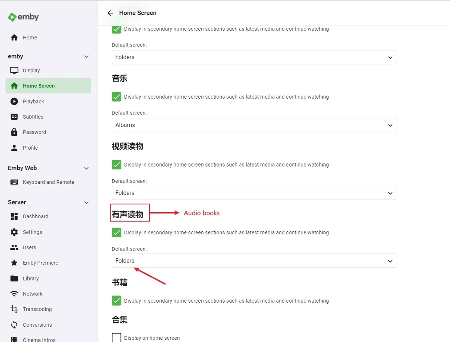The image size is (450, 342).
Task: Open the 有声读物 default screen dropdown
Action: pos(254,261)
